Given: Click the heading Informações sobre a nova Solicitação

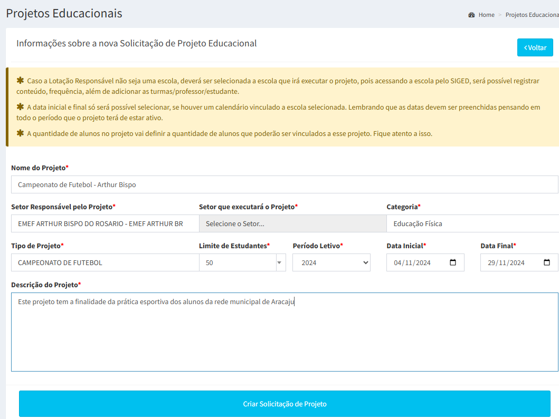Looking at the screenshot, I should (137, 43).
